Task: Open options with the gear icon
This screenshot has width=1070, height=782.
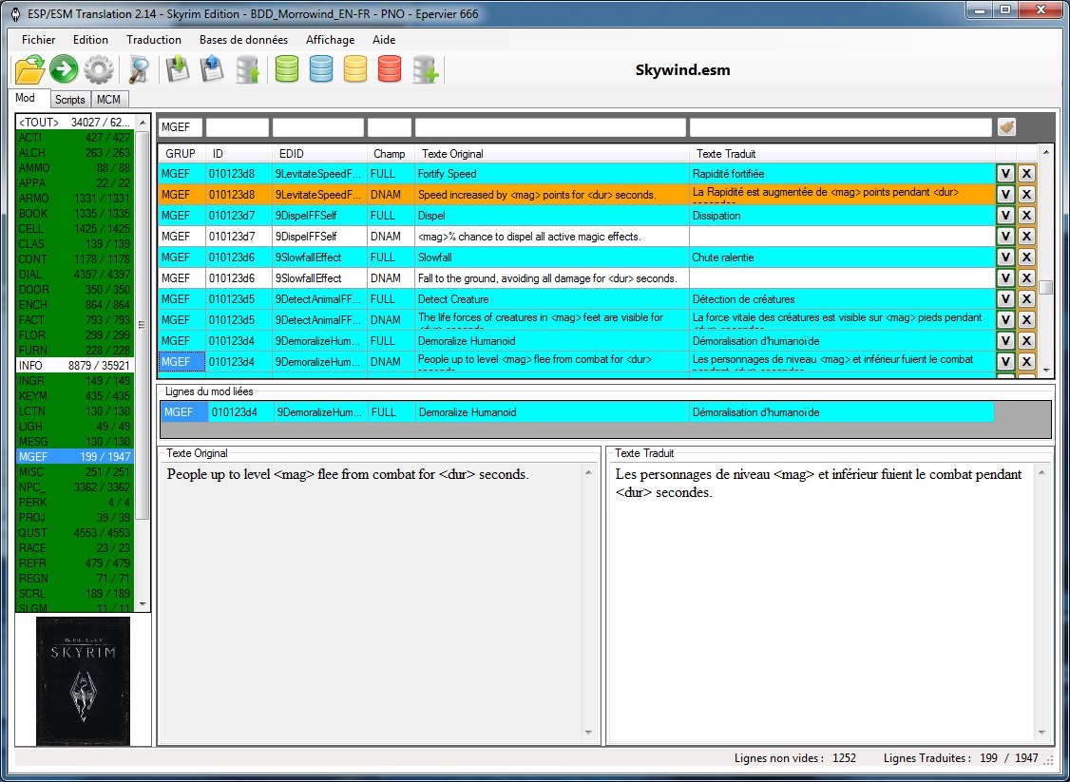Action: [x=98, y=69]
